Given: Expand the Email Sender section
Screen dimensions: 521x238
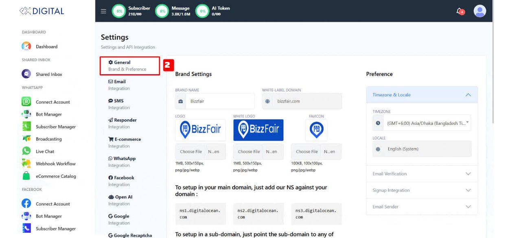Looking at the screenshot, I should [x=422, y=207].
